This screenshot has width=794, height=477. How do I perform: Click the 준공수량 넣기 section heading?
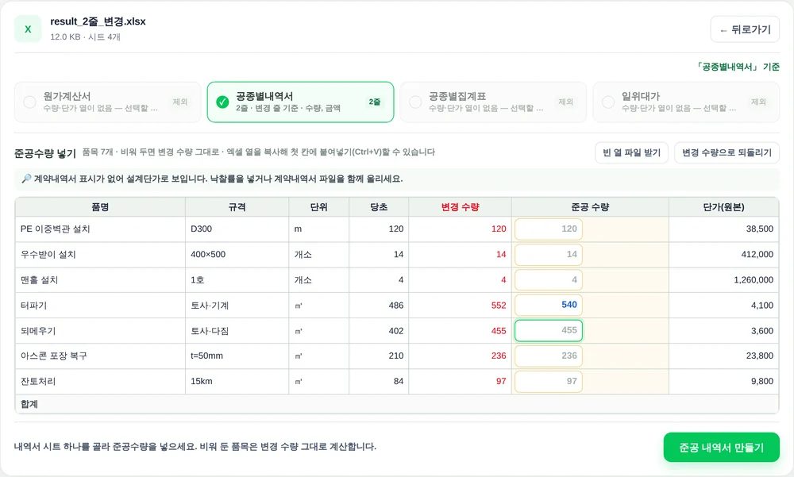tap(45, 153)
